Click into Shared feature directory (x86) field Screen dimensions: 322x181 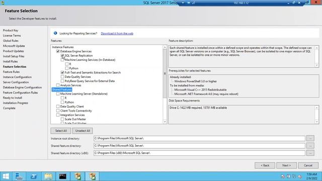tap(199, 153)
